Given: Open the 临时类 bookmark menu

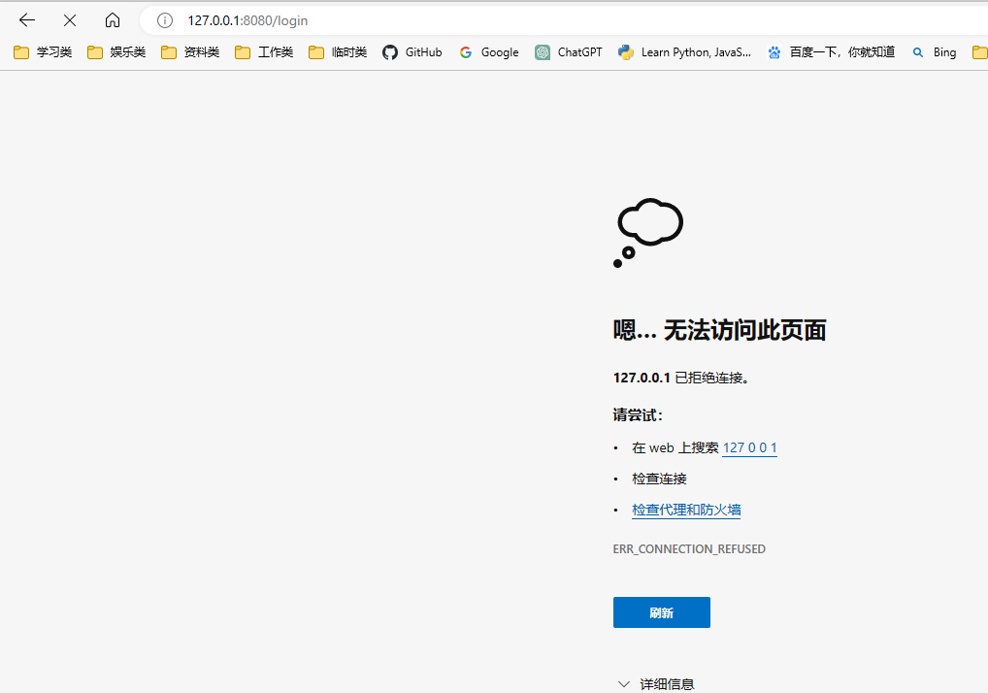Looking at the screenshot, I should tap(337, 52).
